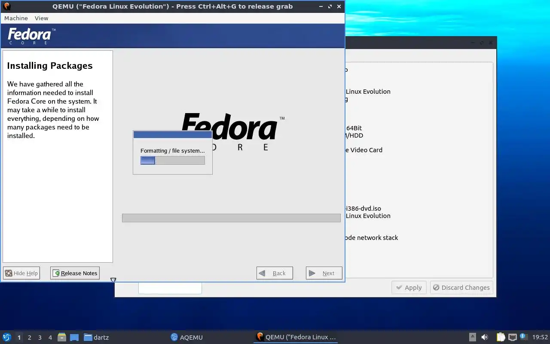Click the white input box below the QEMU window
Viewport: 550px width, 344px height.
tap(170, 288)
